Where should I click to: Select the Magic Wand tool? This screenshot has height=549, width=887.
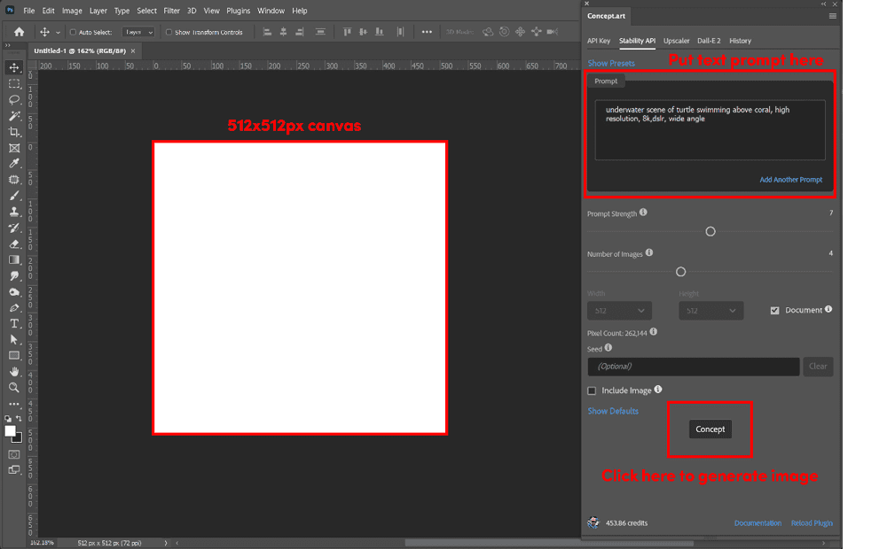pyautogui.click(x=14, y=116)
